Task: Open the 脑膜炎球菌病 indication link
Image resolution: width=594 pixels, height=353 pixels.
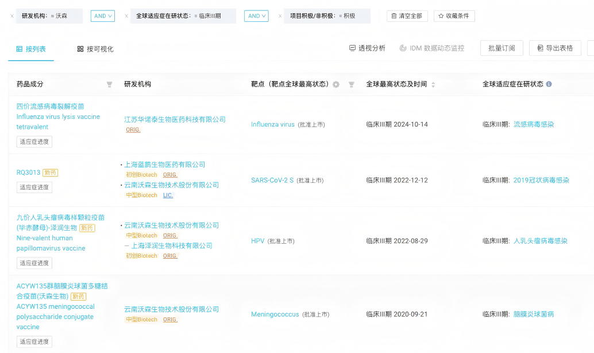Action: coord(533,314)
